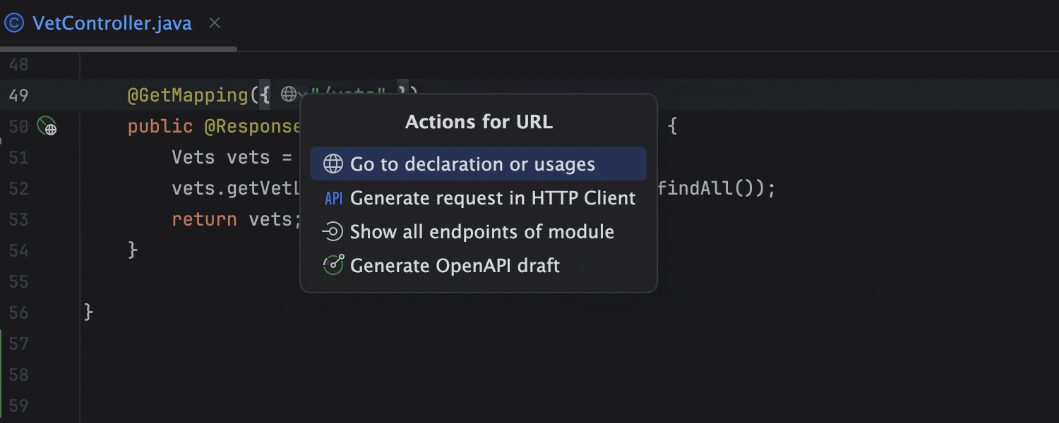Select Go to declaration or usages
1059x423 pixels.
pyautogui.click(x=472, y=163)
